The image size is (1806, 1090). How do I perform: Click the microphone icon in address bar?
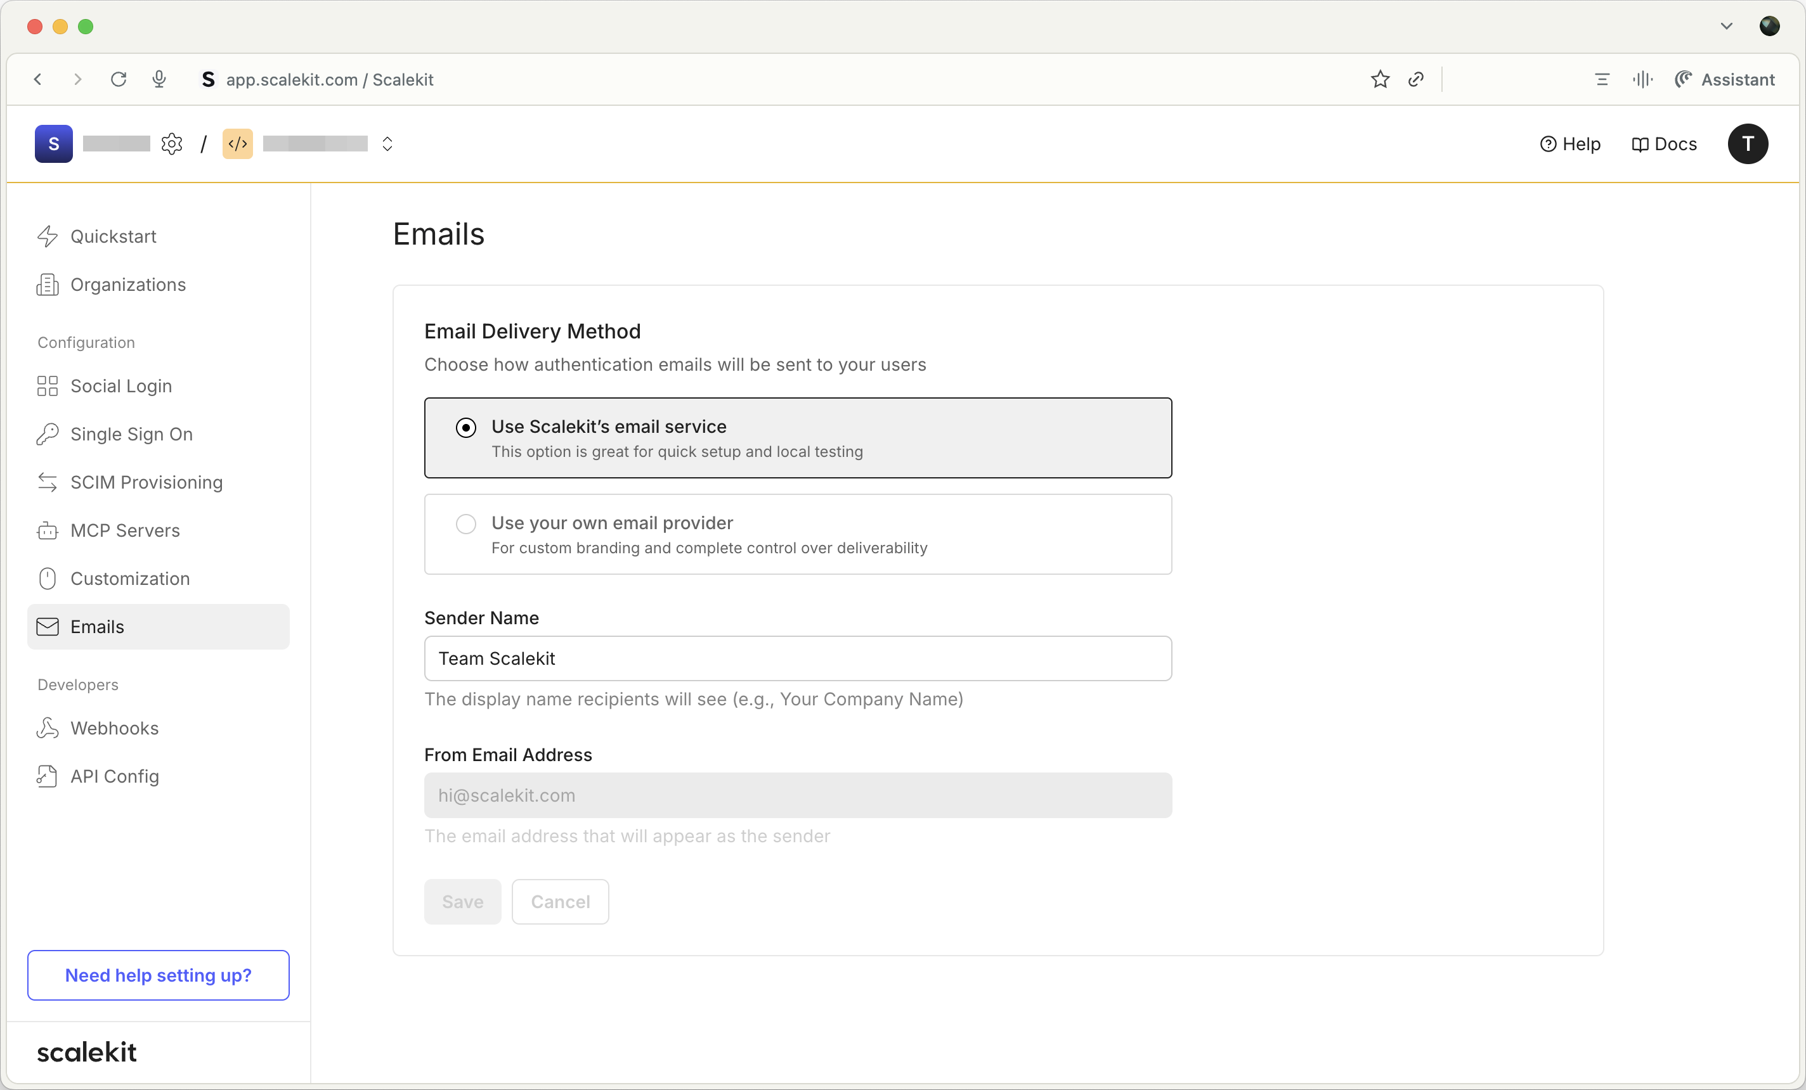point(159,79)
